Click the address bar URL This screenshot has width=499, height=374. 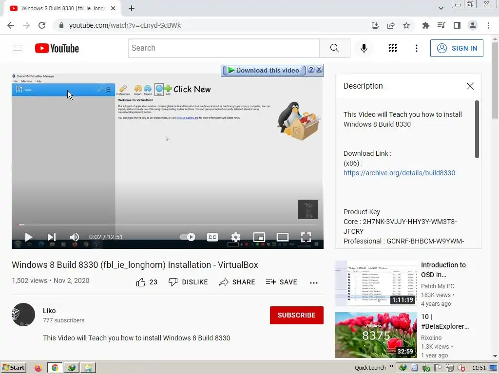click(x=125, y=25)
